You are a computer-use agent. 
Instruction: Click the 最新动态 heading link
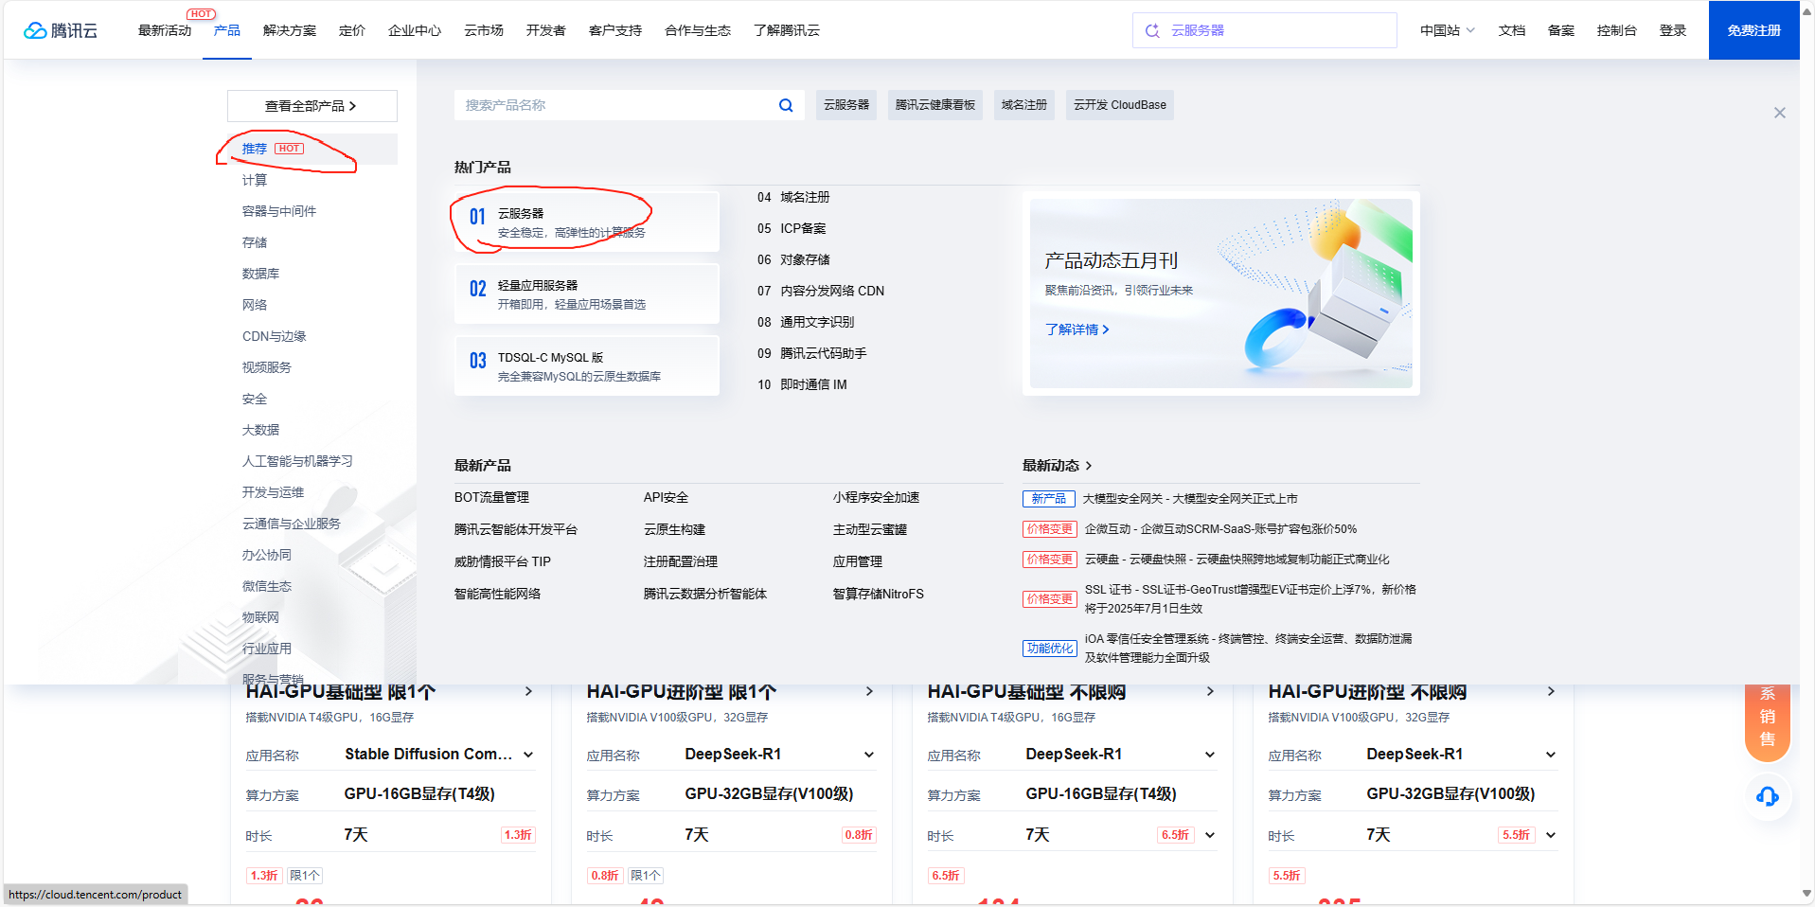tap(1058, 466)
